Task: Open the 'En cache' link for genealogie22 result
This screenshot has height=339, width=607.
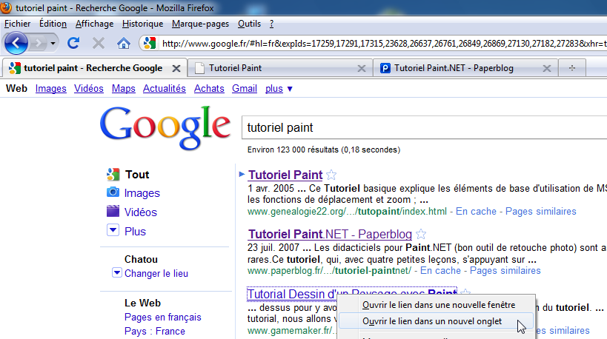Action: [x=476, y=212]
